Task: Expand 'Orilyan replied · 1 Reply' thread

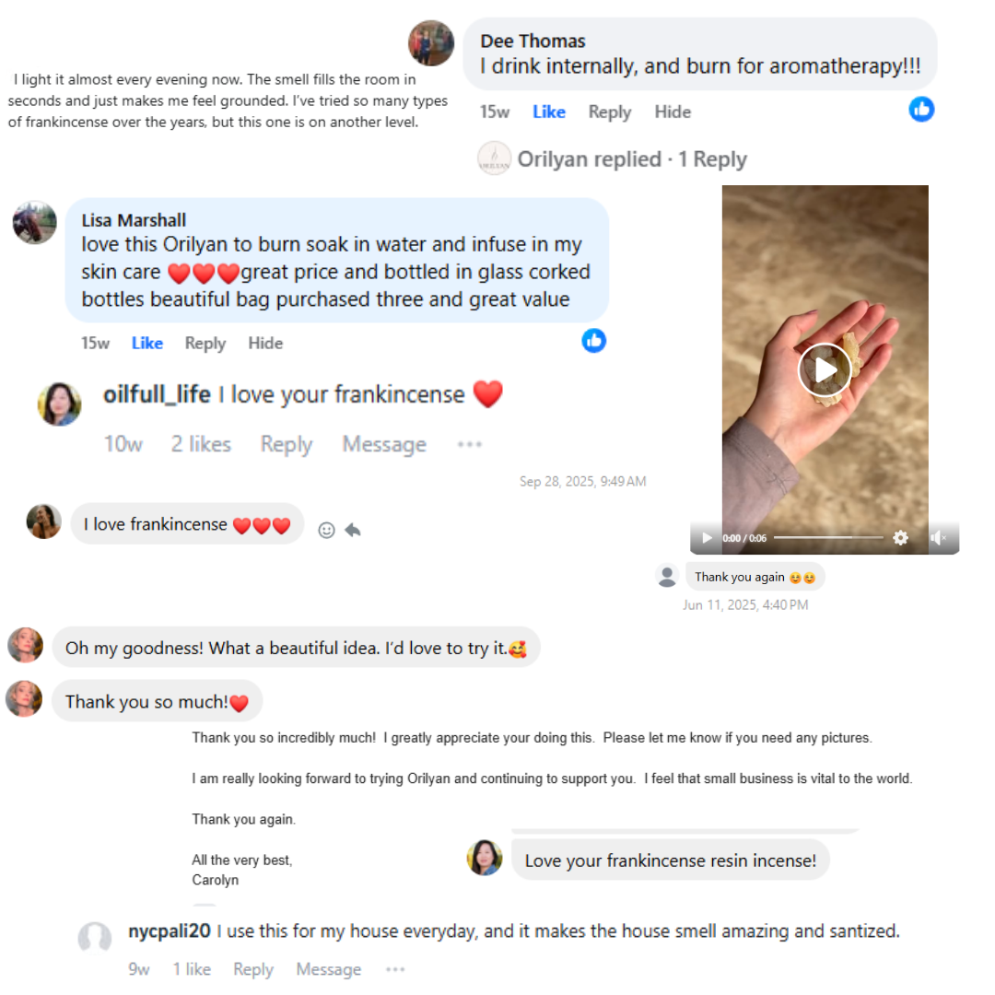Action: [632, 159]
